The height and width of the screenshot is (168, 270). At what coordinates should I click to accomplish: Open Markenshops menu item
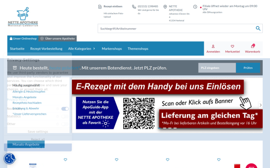[112, 49]
